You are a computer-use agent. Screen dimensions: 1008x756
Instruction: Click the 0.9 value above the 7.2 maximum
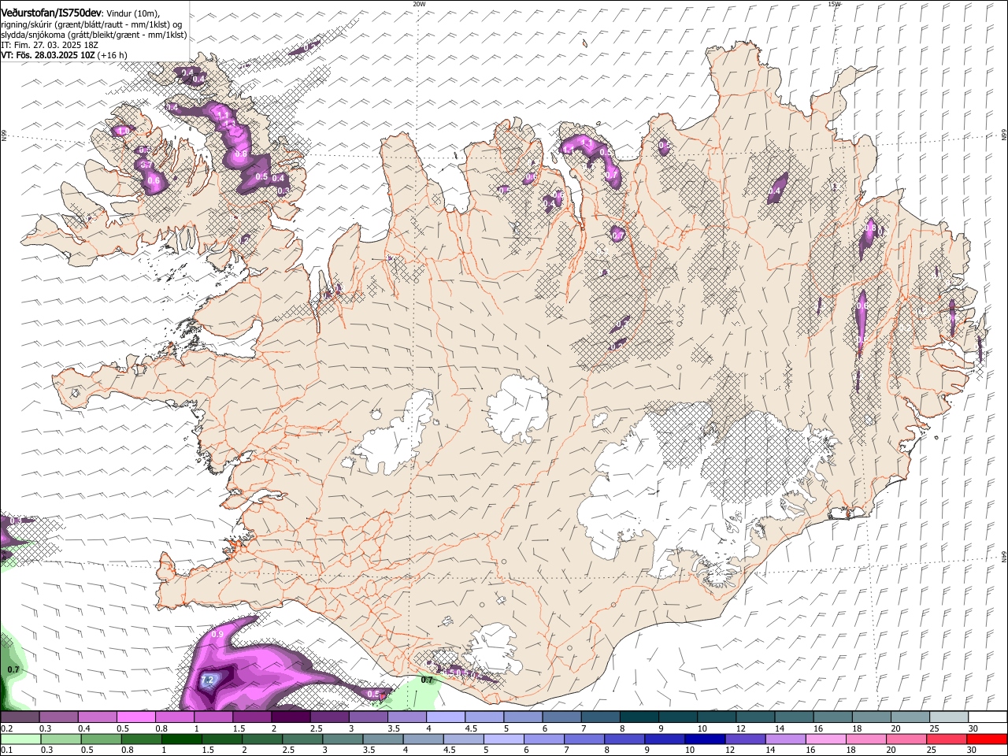218,635
